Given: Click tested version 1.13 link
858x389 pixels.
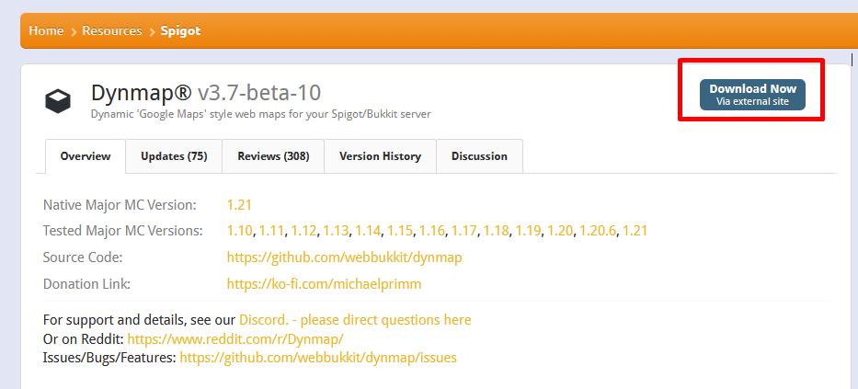Looking at the screenshot, I should pyautogui.click(x=336, y=231).
